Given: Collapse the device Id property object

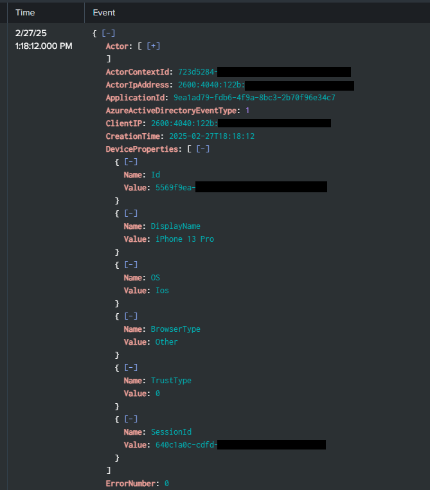Looking at the screenshot, I should tap(130, 161).
